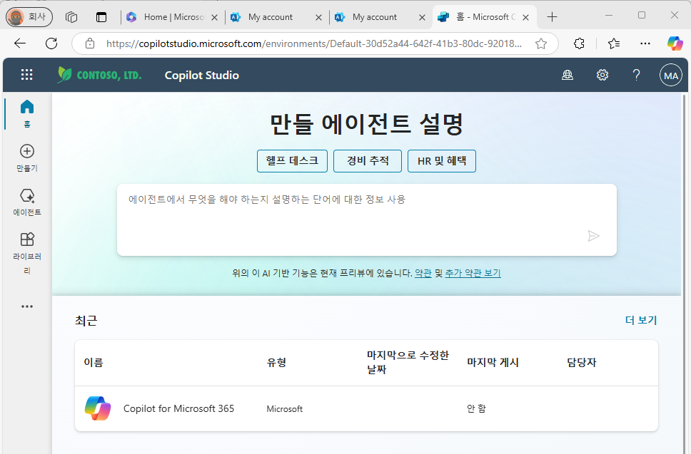Click the 더 보기 link
The height and width of the screenshot is (454, 691).
(641, 320)
